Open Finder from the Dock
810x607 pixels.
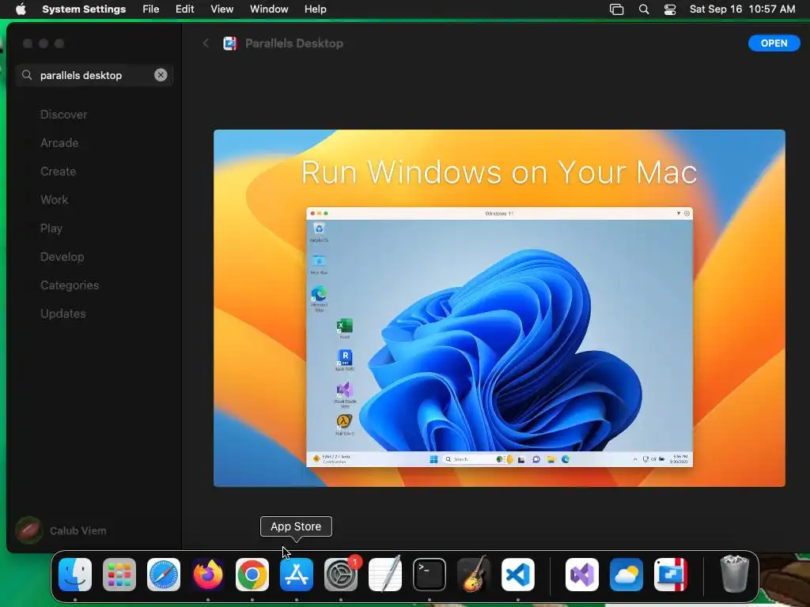point(75,575)
